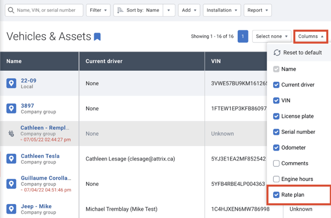Screen dimensions: 331x218
Task: Uncheck the Rate plan column checkbox
Action: coord(276,195)
